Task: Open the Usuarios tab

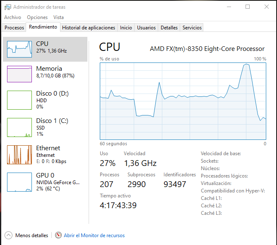Action: click(x=147, y=28)
